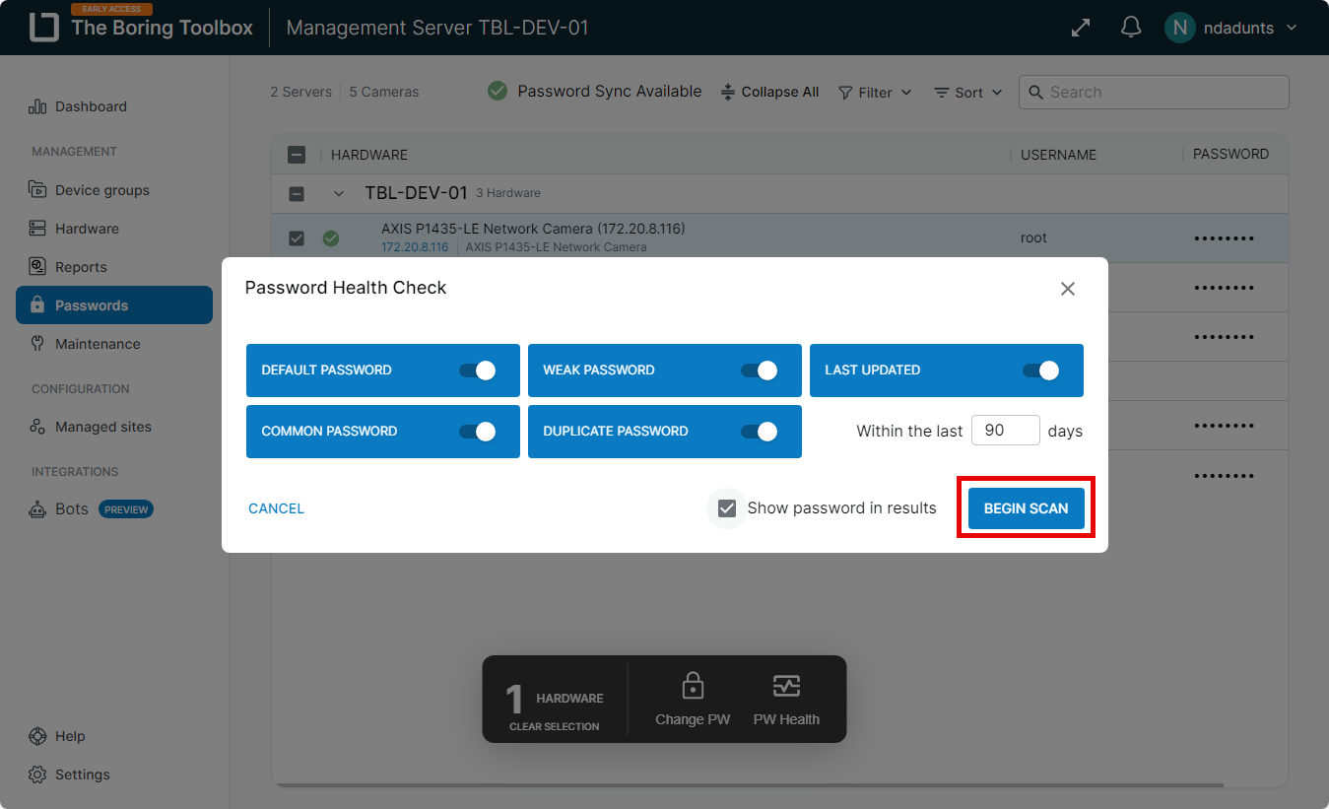Disable the Default Password toggle

click(477, 371)
